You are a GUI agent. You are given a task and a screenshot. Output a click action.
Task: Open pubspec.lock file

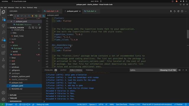click(x=17, y=83)
